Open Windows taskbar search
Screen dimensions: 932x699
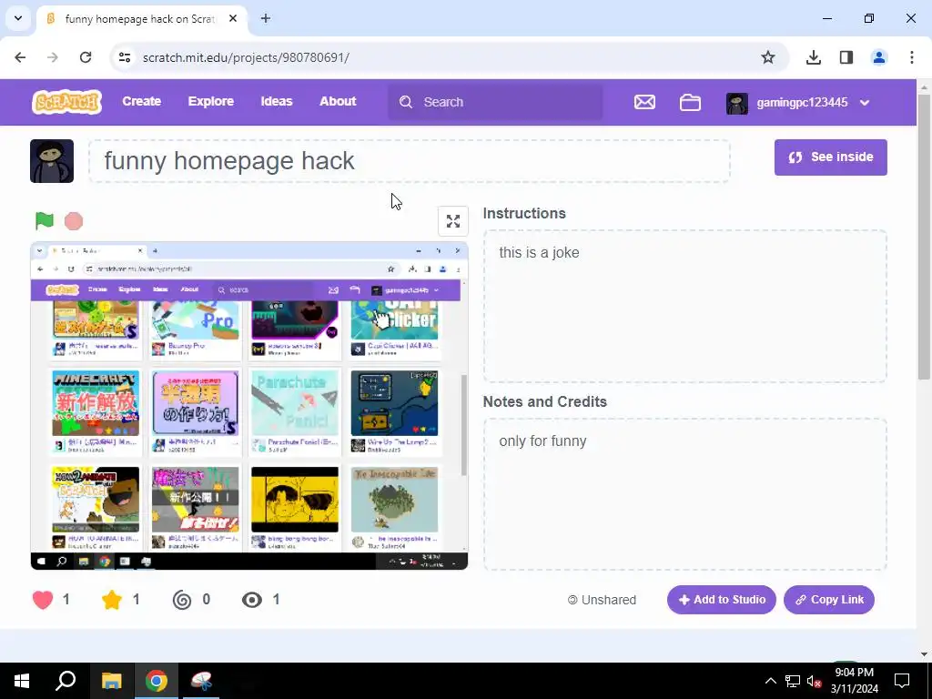pyautogui.click(x=66, y=681)
